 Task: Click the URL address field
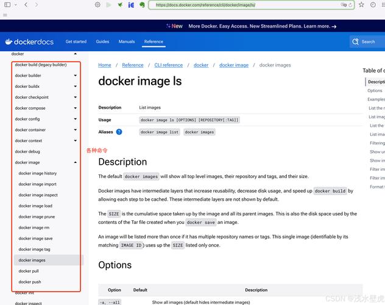pos(248,5)
